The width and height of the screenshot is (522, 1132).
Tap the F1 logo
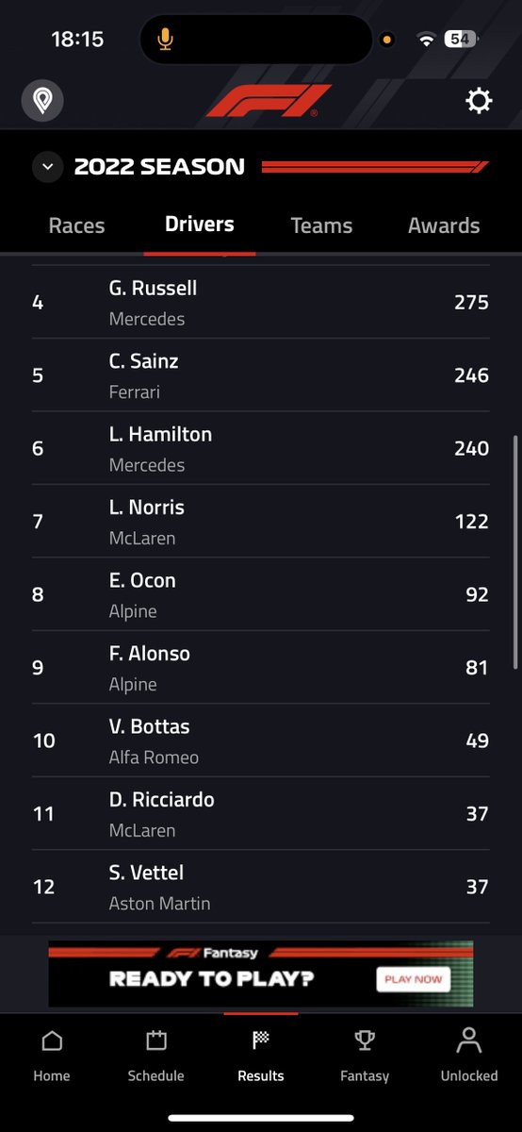point(269,101)
